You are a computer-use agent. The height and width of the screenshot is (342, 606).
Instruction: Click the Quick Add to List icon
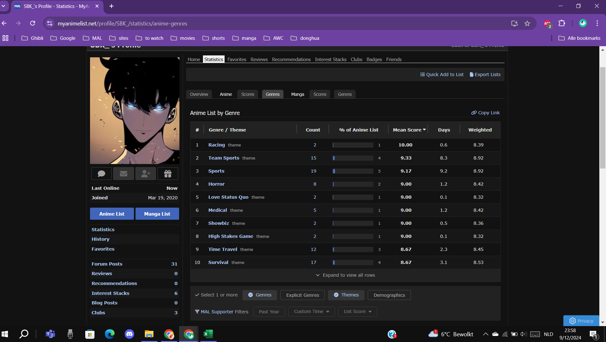(x=422, y=75)
